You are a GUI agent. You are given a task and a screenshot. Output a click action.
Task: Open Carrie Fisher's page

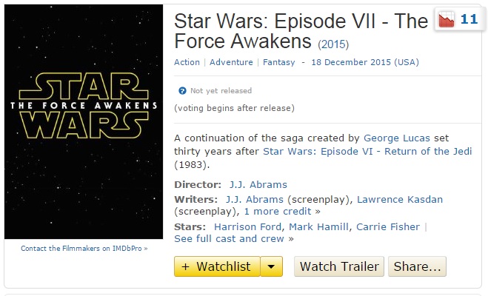point(388,226)
